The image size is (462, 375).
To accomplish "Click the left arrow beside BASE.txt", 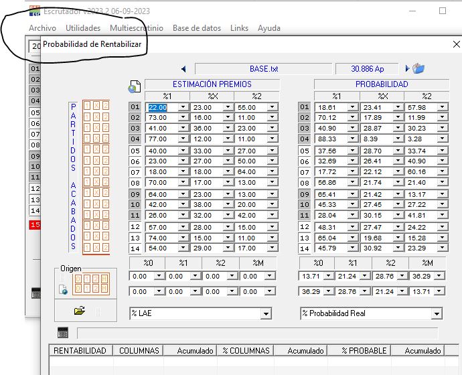I will point(184,69).
